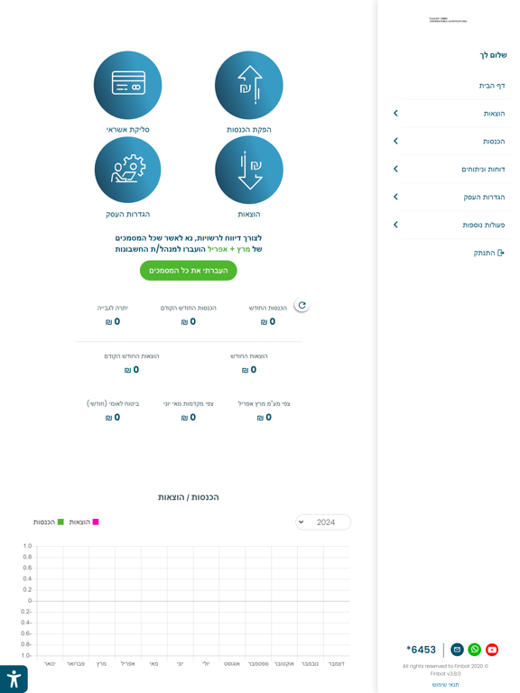Click the שלום לך greeting text

(493, 55)
